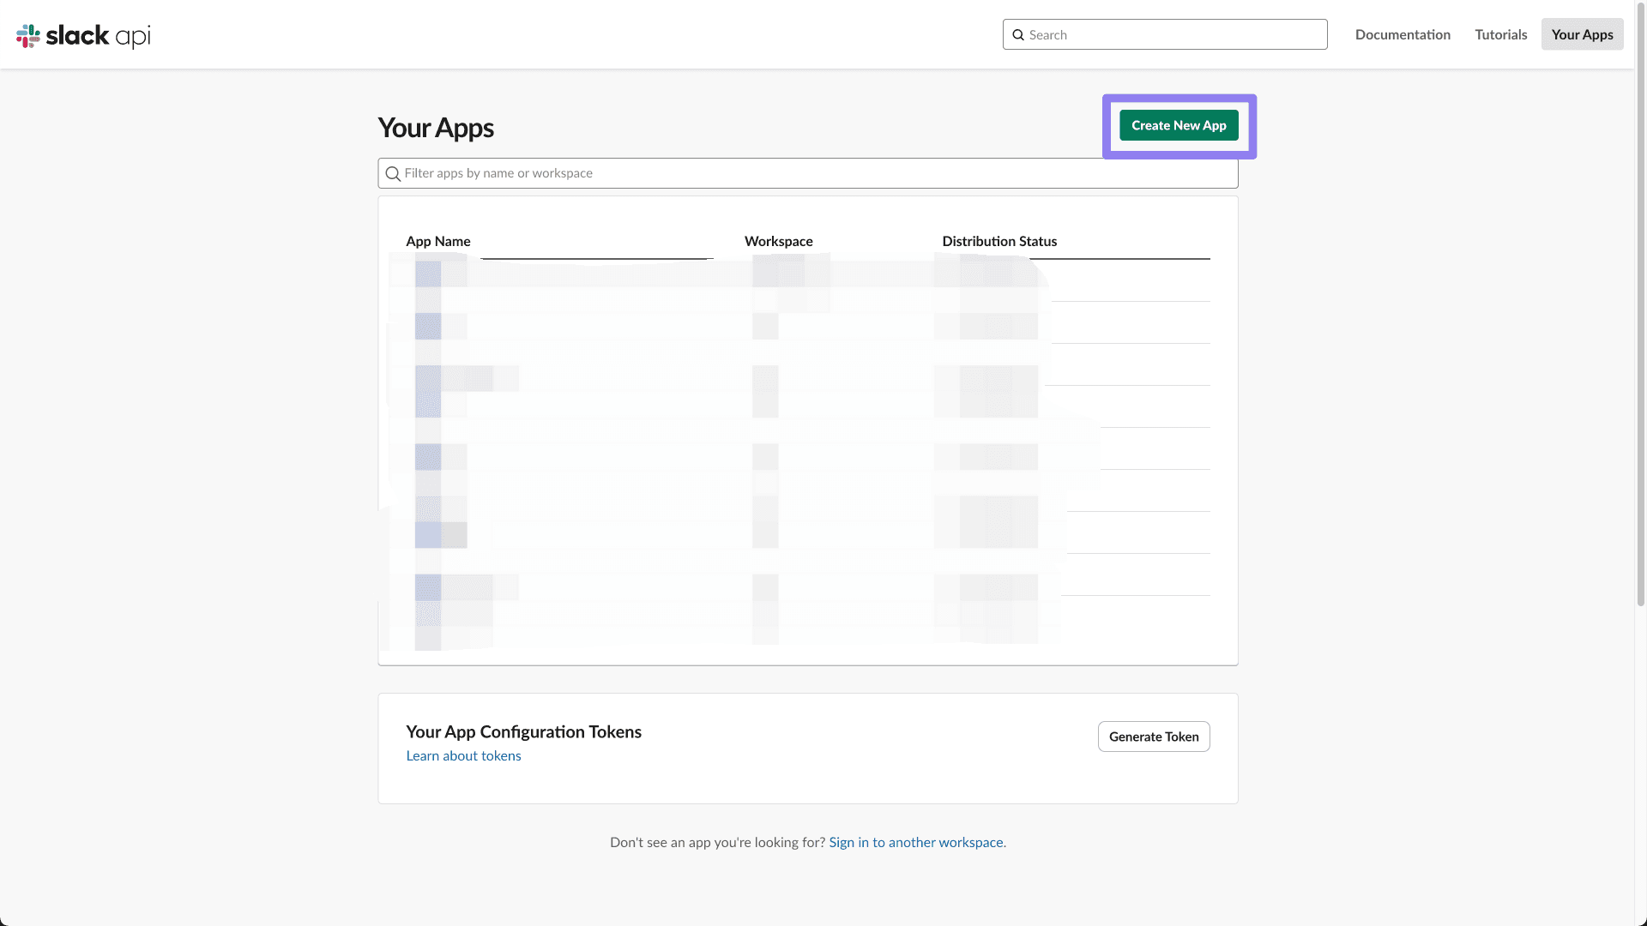Click the Create New App button
1647x926 pixels.
[x=1179, y=125]
